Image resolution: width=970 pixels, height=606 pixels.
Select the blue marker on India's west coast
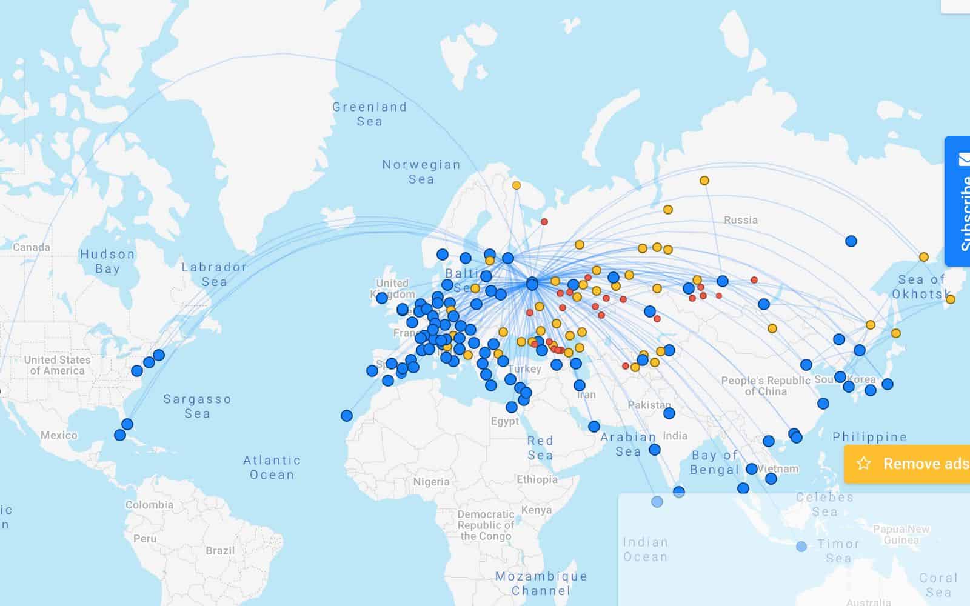tap(655, 450)
